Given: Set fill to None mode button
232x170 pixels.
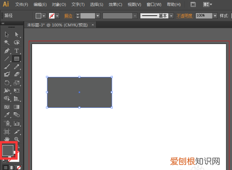Looking at the screenshot, I should (19, 167).
